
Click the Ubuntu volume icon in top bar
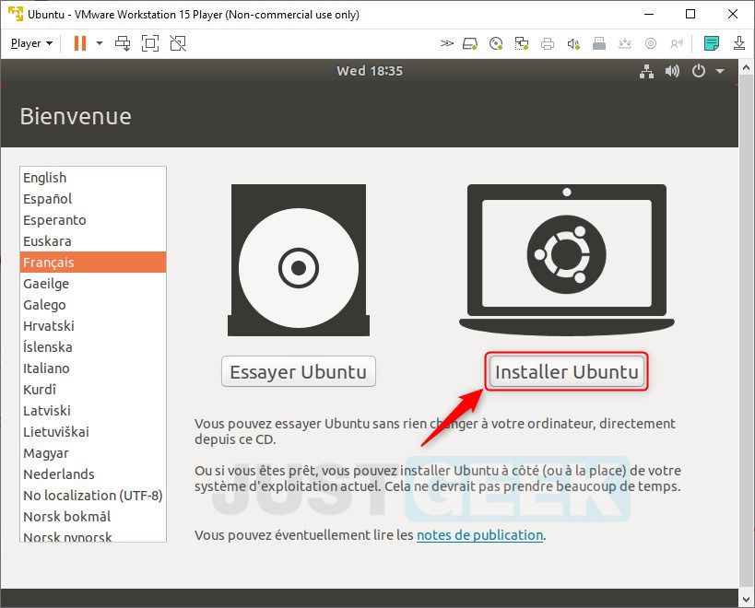tap(672, 71)
